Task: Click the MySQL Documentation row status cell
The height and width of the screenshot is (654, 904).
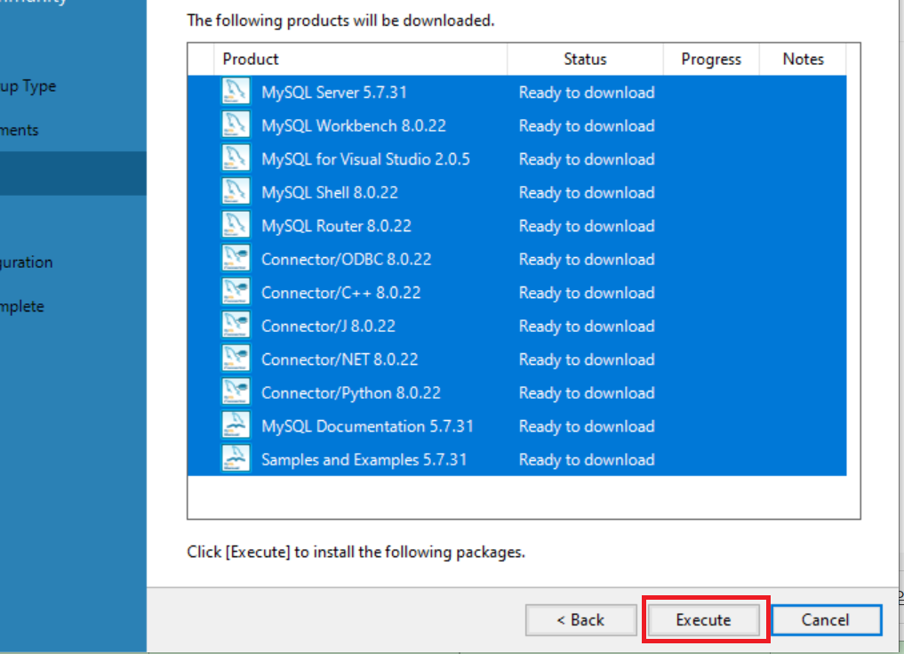Action: pos(587,426)
